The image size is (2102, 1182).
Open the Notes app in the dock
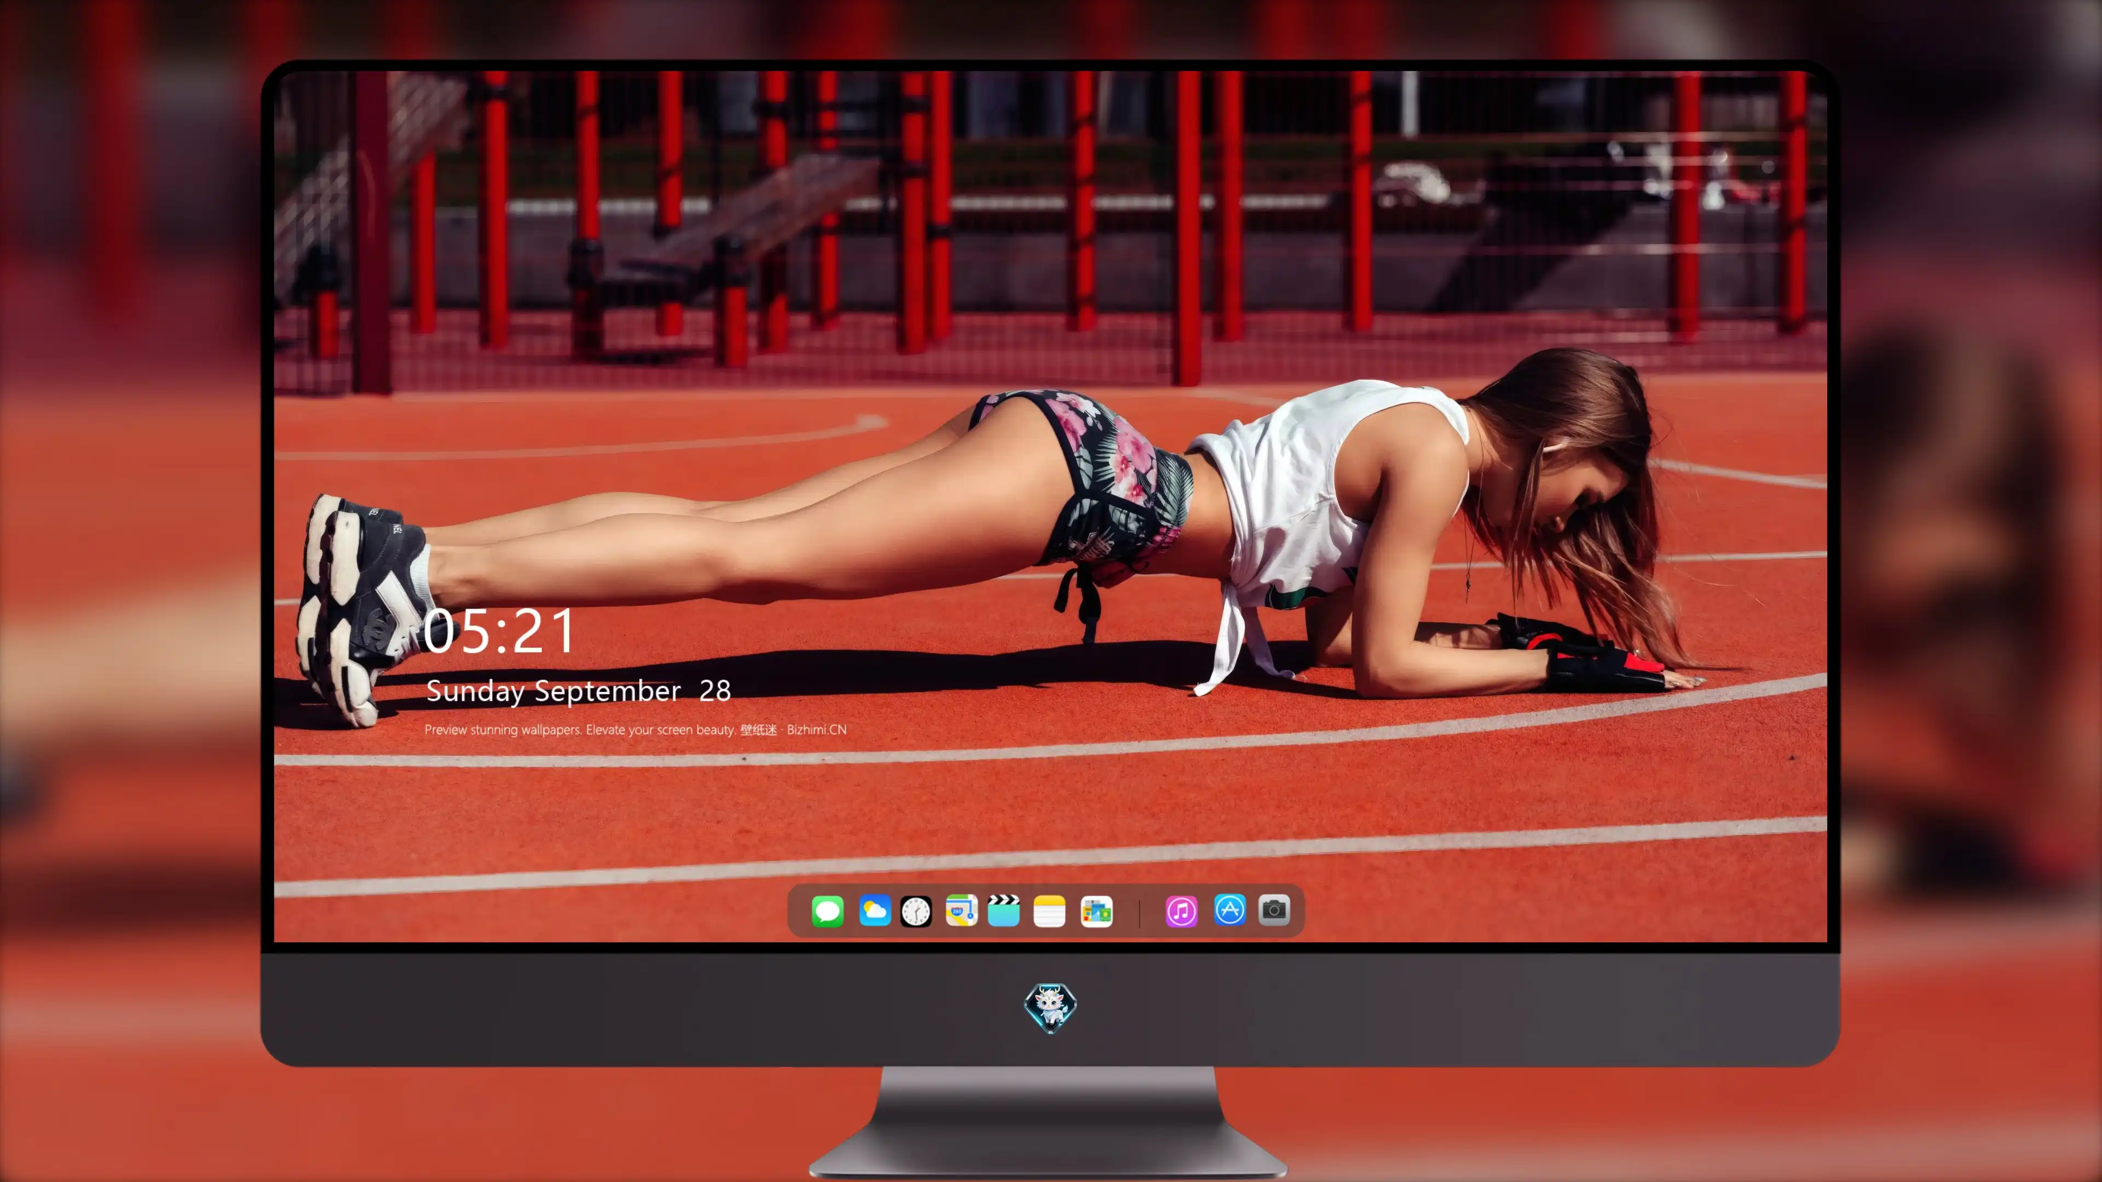[1049, 911]
